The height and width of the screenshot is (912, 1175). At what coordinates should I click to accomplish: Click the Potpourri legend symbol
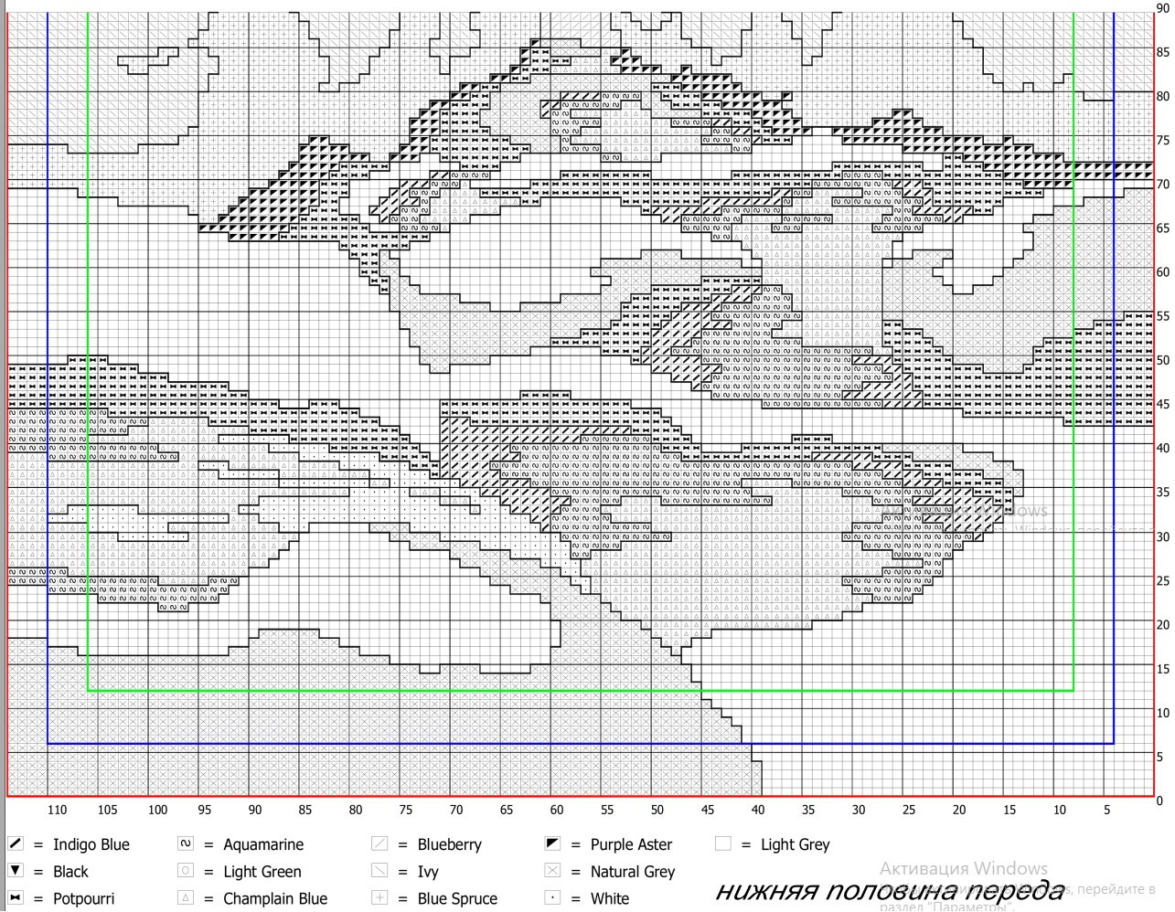pos(16,897)
